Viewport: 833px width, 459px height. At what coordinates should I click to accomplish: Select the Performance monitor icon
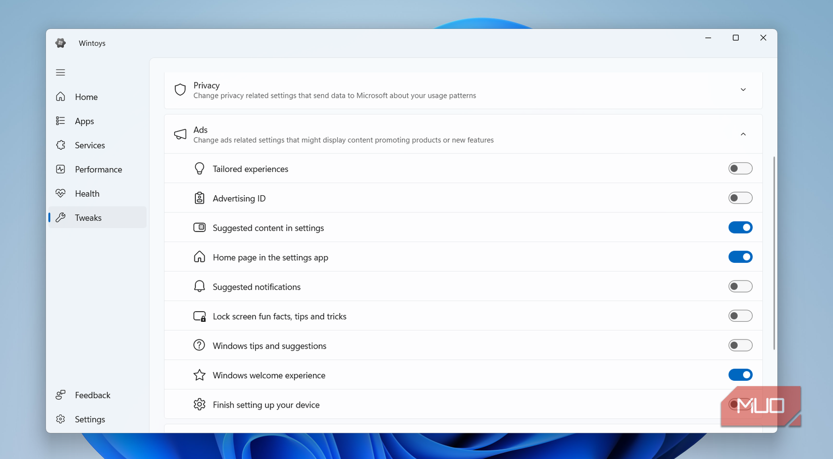coord(61,169)
